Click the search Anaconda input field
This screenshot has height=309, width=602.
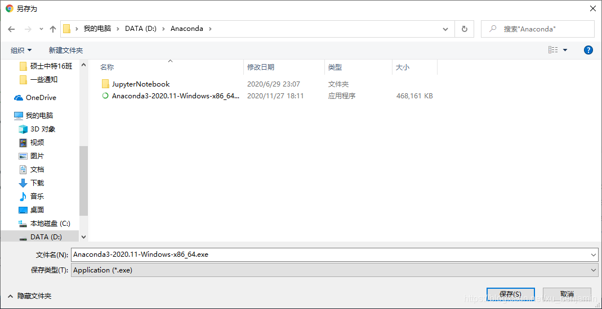point(537,29)
